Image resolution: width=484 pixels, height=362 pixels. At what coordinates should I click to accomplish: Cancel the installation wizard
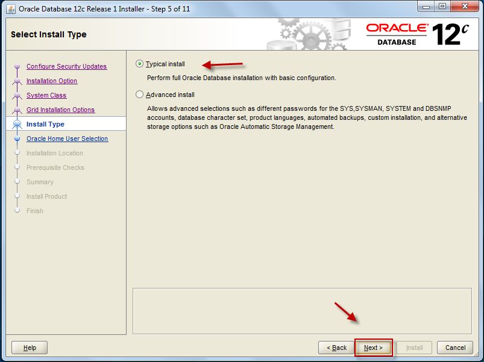coord(455,348)
